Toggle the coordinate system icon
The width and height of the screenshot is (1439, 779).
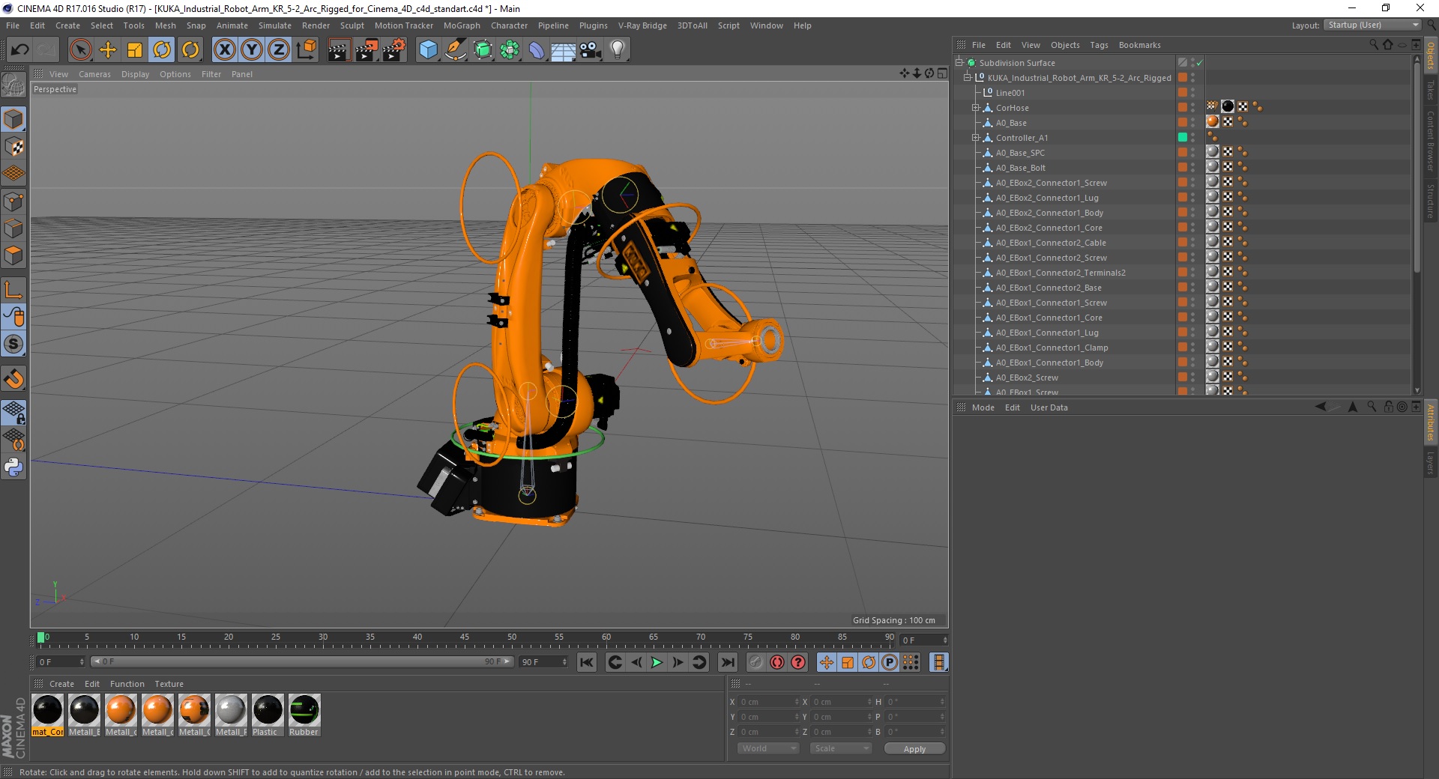pos(306,50)
